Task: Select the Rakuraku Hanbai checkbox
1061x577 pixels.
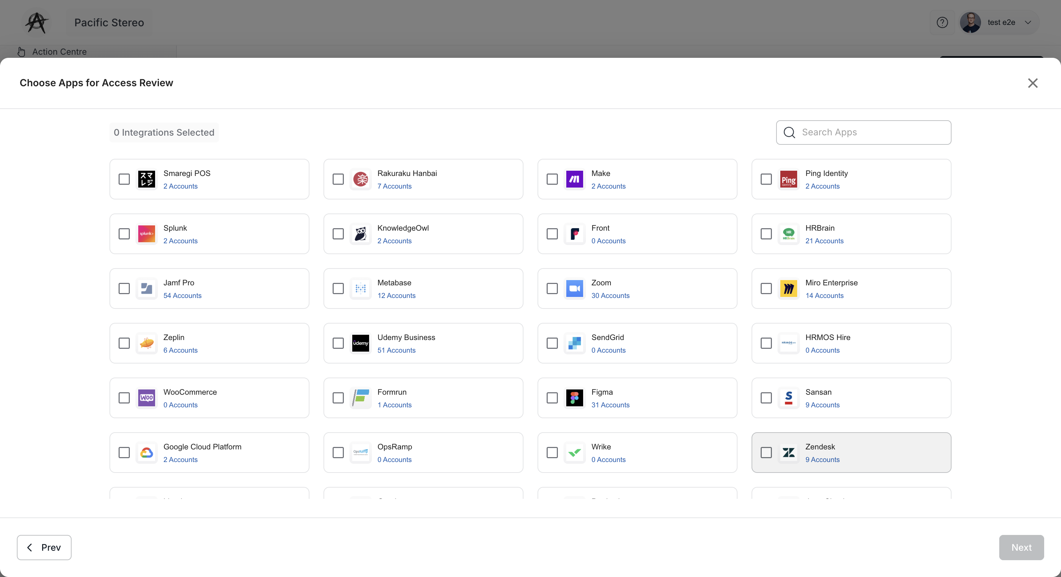Action: tap(338, 179)
